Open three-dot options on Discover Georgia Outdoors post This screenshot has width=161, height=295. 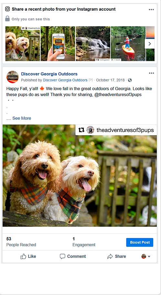click(151, 73)
